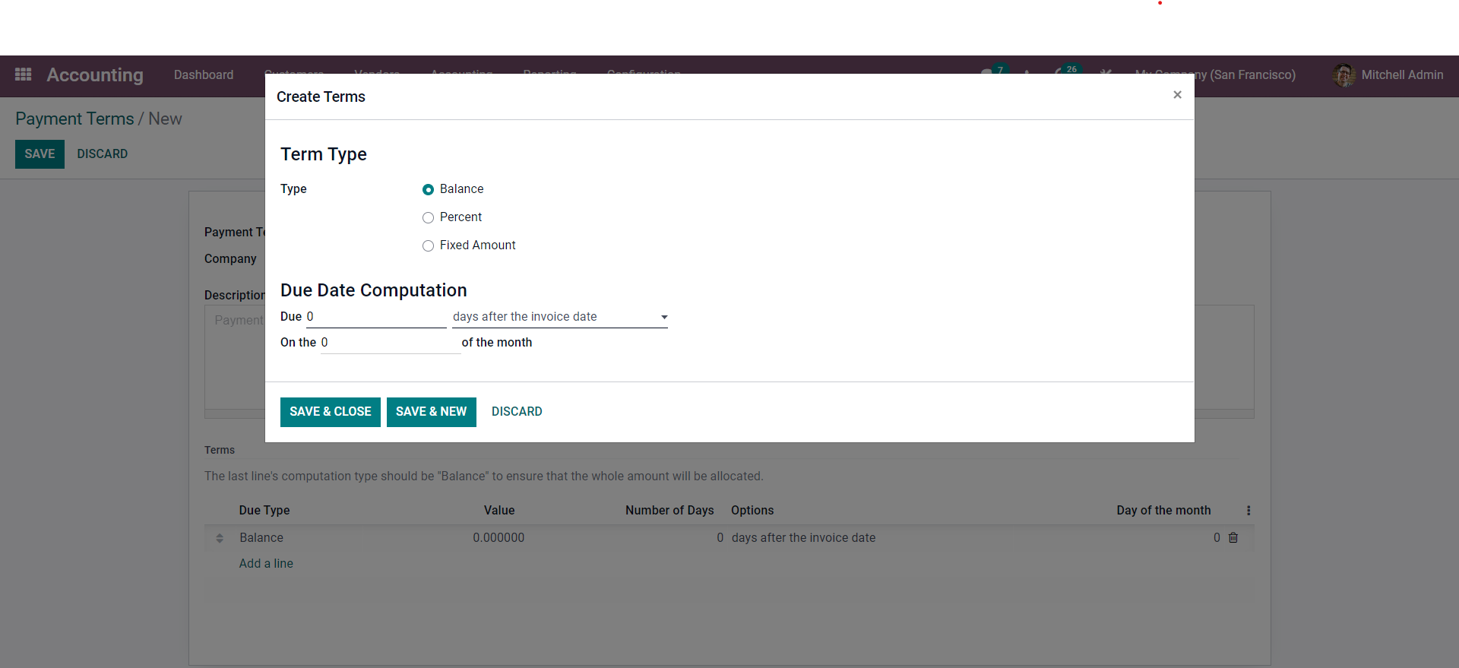Discard the new term in dialog
The image size is (1459, 668).
click(517, 412)
